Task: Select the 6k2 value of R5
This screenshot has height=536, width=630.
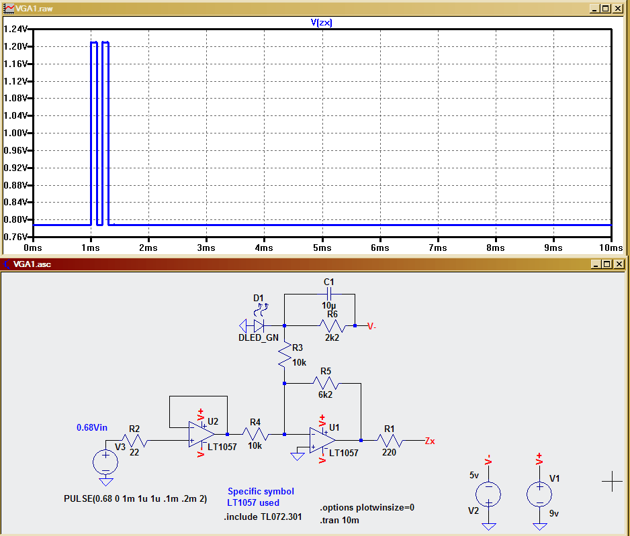Action: tap(326, 394)
